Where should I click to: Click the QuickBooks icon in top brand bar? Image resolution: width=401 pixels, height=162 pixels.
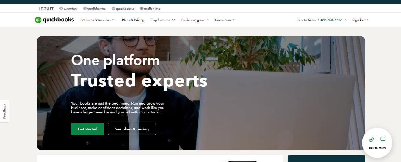tap(113, 9)
